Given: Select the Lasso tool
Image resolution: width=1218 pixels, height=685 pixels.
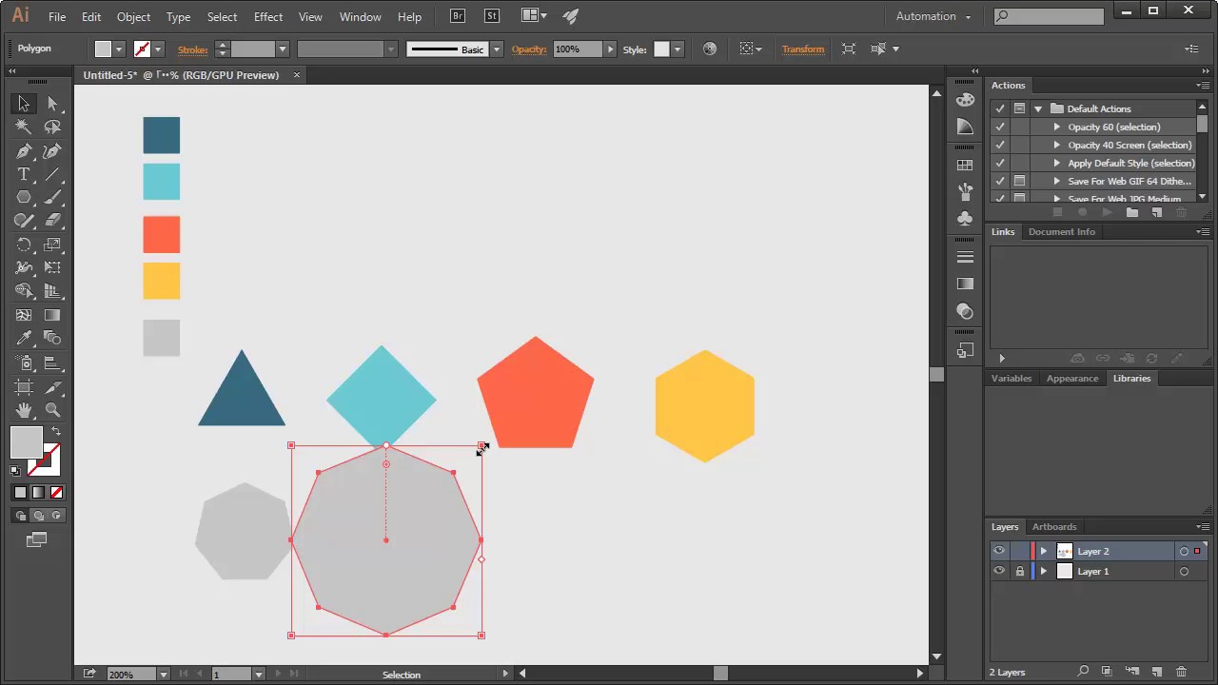Looking at the screenshot, I should (52, 127).
